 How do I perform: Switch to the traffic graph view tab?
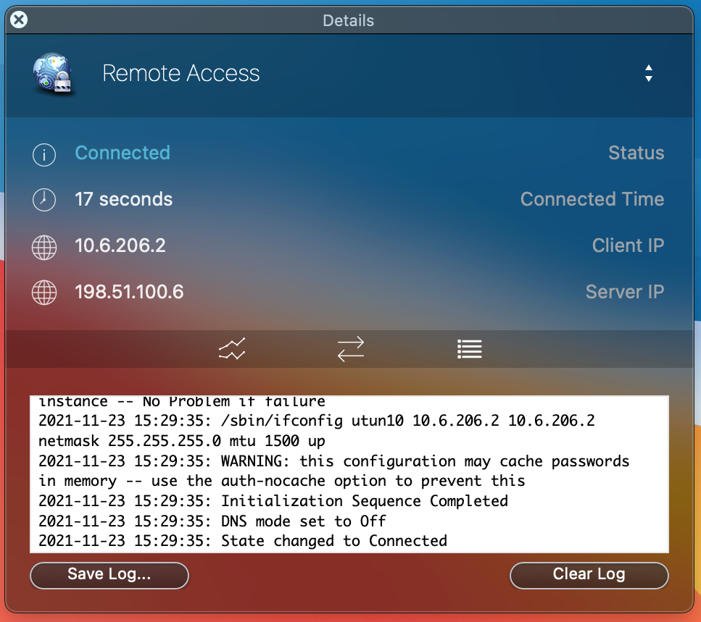coord(232,349)
